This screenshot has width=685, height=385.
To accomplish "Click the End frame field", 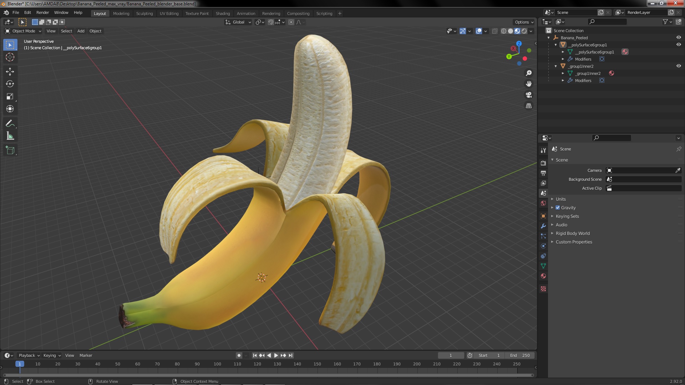I will [x=520, y=355].
